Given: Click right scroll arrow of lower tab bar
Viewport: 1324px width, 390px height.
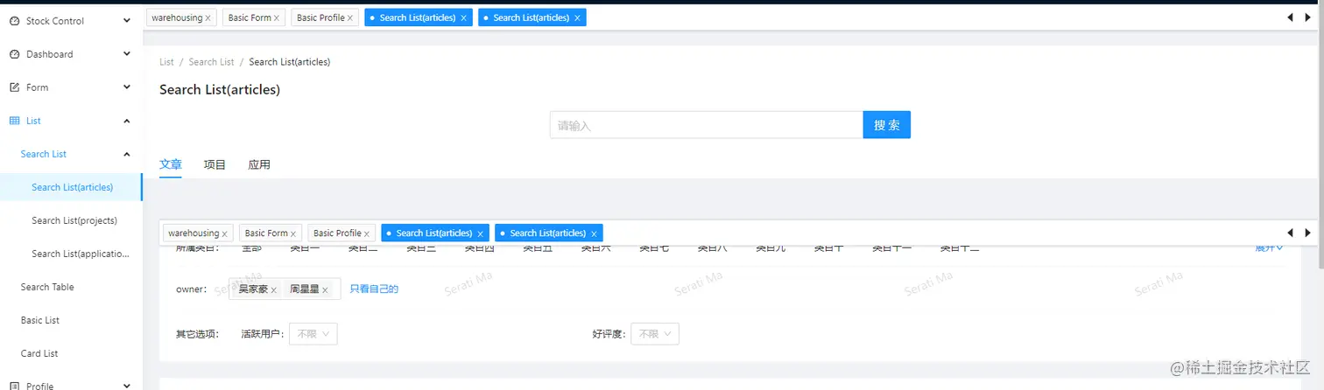Looking at the screenshot, I should [1308, 233].
